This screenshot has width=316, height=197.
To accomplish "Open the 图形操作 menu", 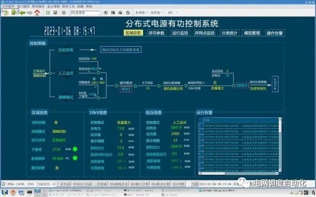I will click(38, 7).
